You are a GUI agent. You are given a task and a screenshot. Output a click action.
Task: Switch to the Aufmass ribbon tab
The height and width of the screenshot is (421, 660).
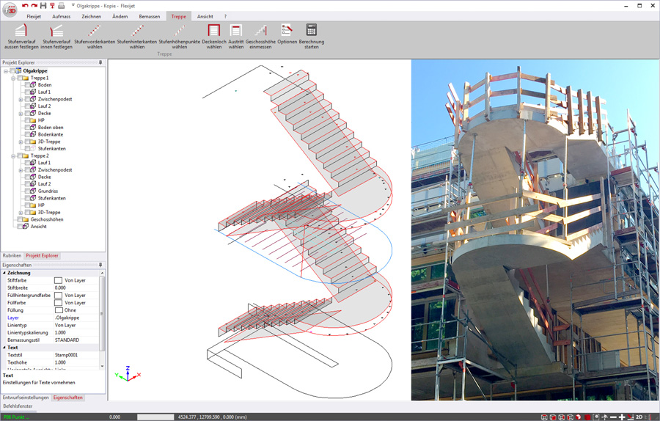pyautogui.click(x=62, y=16)
